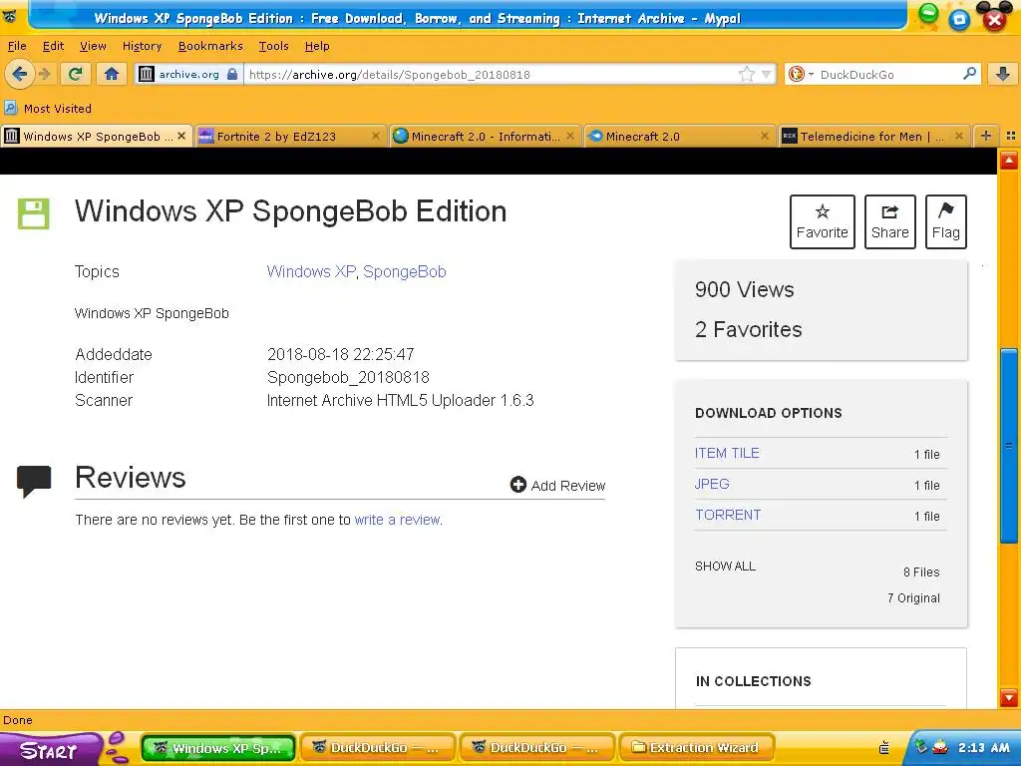Image resolution: width=1021 pixels, height=766 pixels.
Task: Open the Windows XP topic link
Action: (311, 271)
